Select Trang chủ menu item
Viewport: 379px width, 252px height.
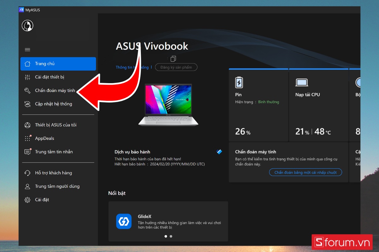click(58, 64)
